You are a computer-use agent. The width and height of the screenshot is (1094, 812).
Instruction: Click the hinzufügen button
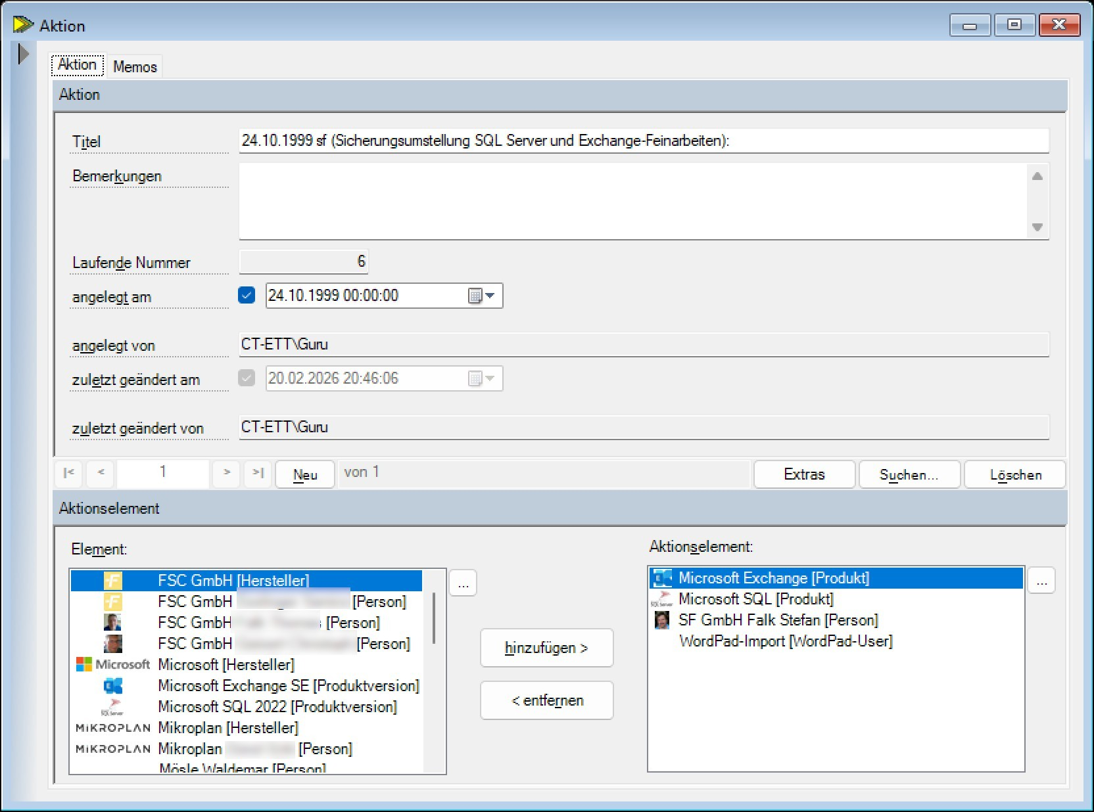click(546, 648)
